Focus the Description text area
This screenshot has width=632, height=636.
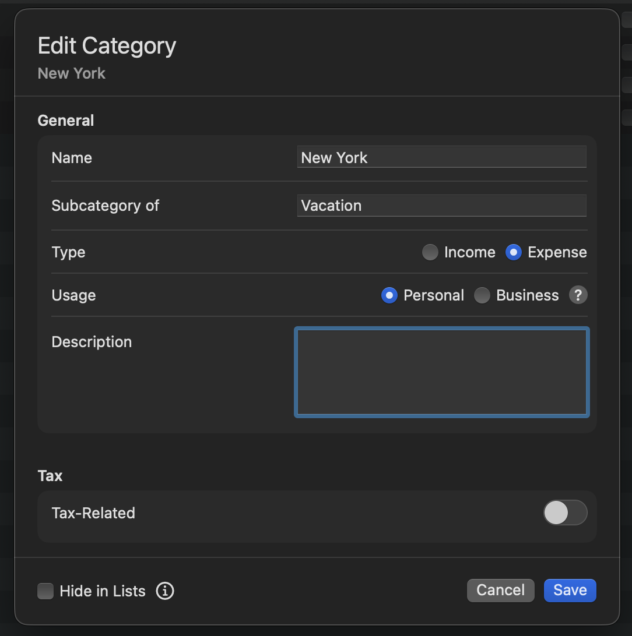click(441, 372)
